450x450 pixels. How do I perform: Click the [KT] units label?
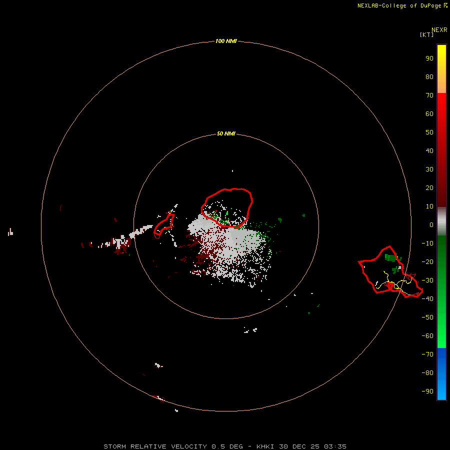tap(426, 34)
